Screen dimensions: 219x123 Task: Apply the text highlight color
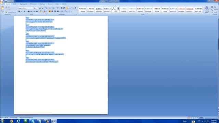point(41,11)
